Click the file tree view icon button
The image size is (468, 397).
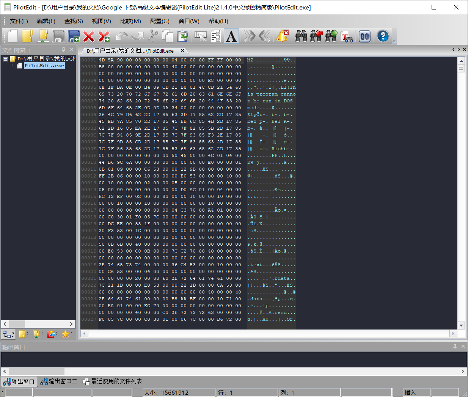(x=8, y=334)
